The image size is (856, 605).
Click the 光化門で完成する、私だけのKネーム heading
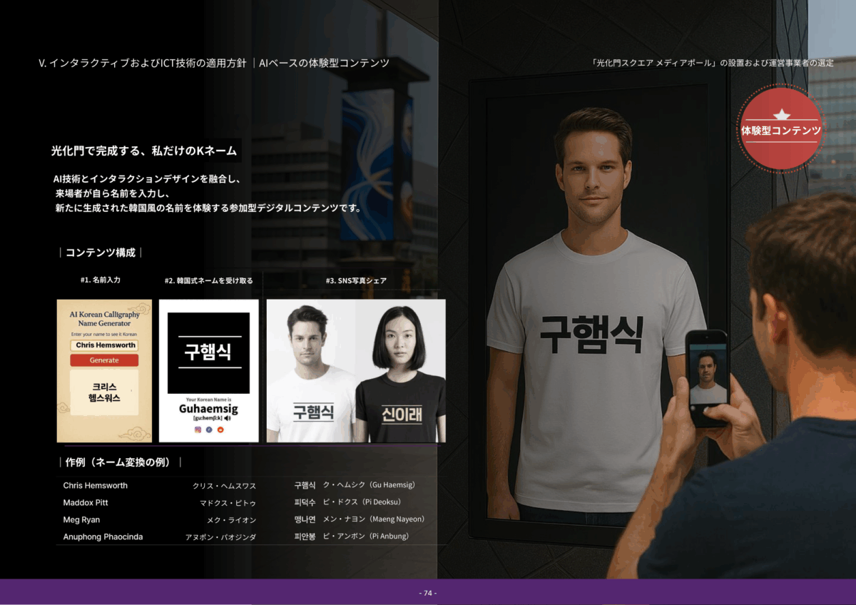(x=143, y=151)
